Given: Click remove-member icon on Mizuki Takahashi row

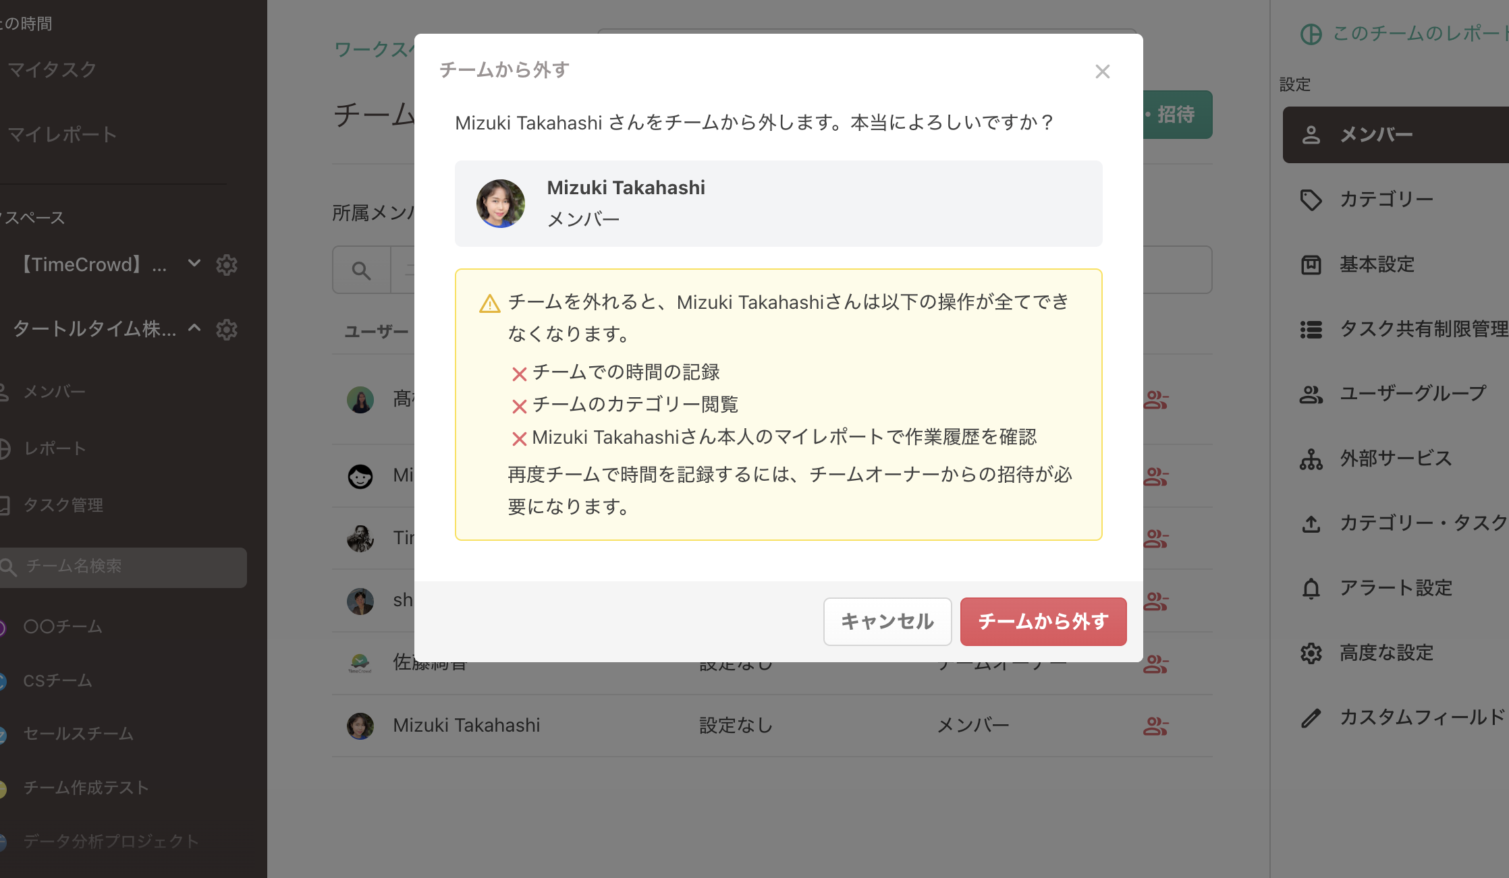Looking at the screenshot, I should tap(1155, 726).
